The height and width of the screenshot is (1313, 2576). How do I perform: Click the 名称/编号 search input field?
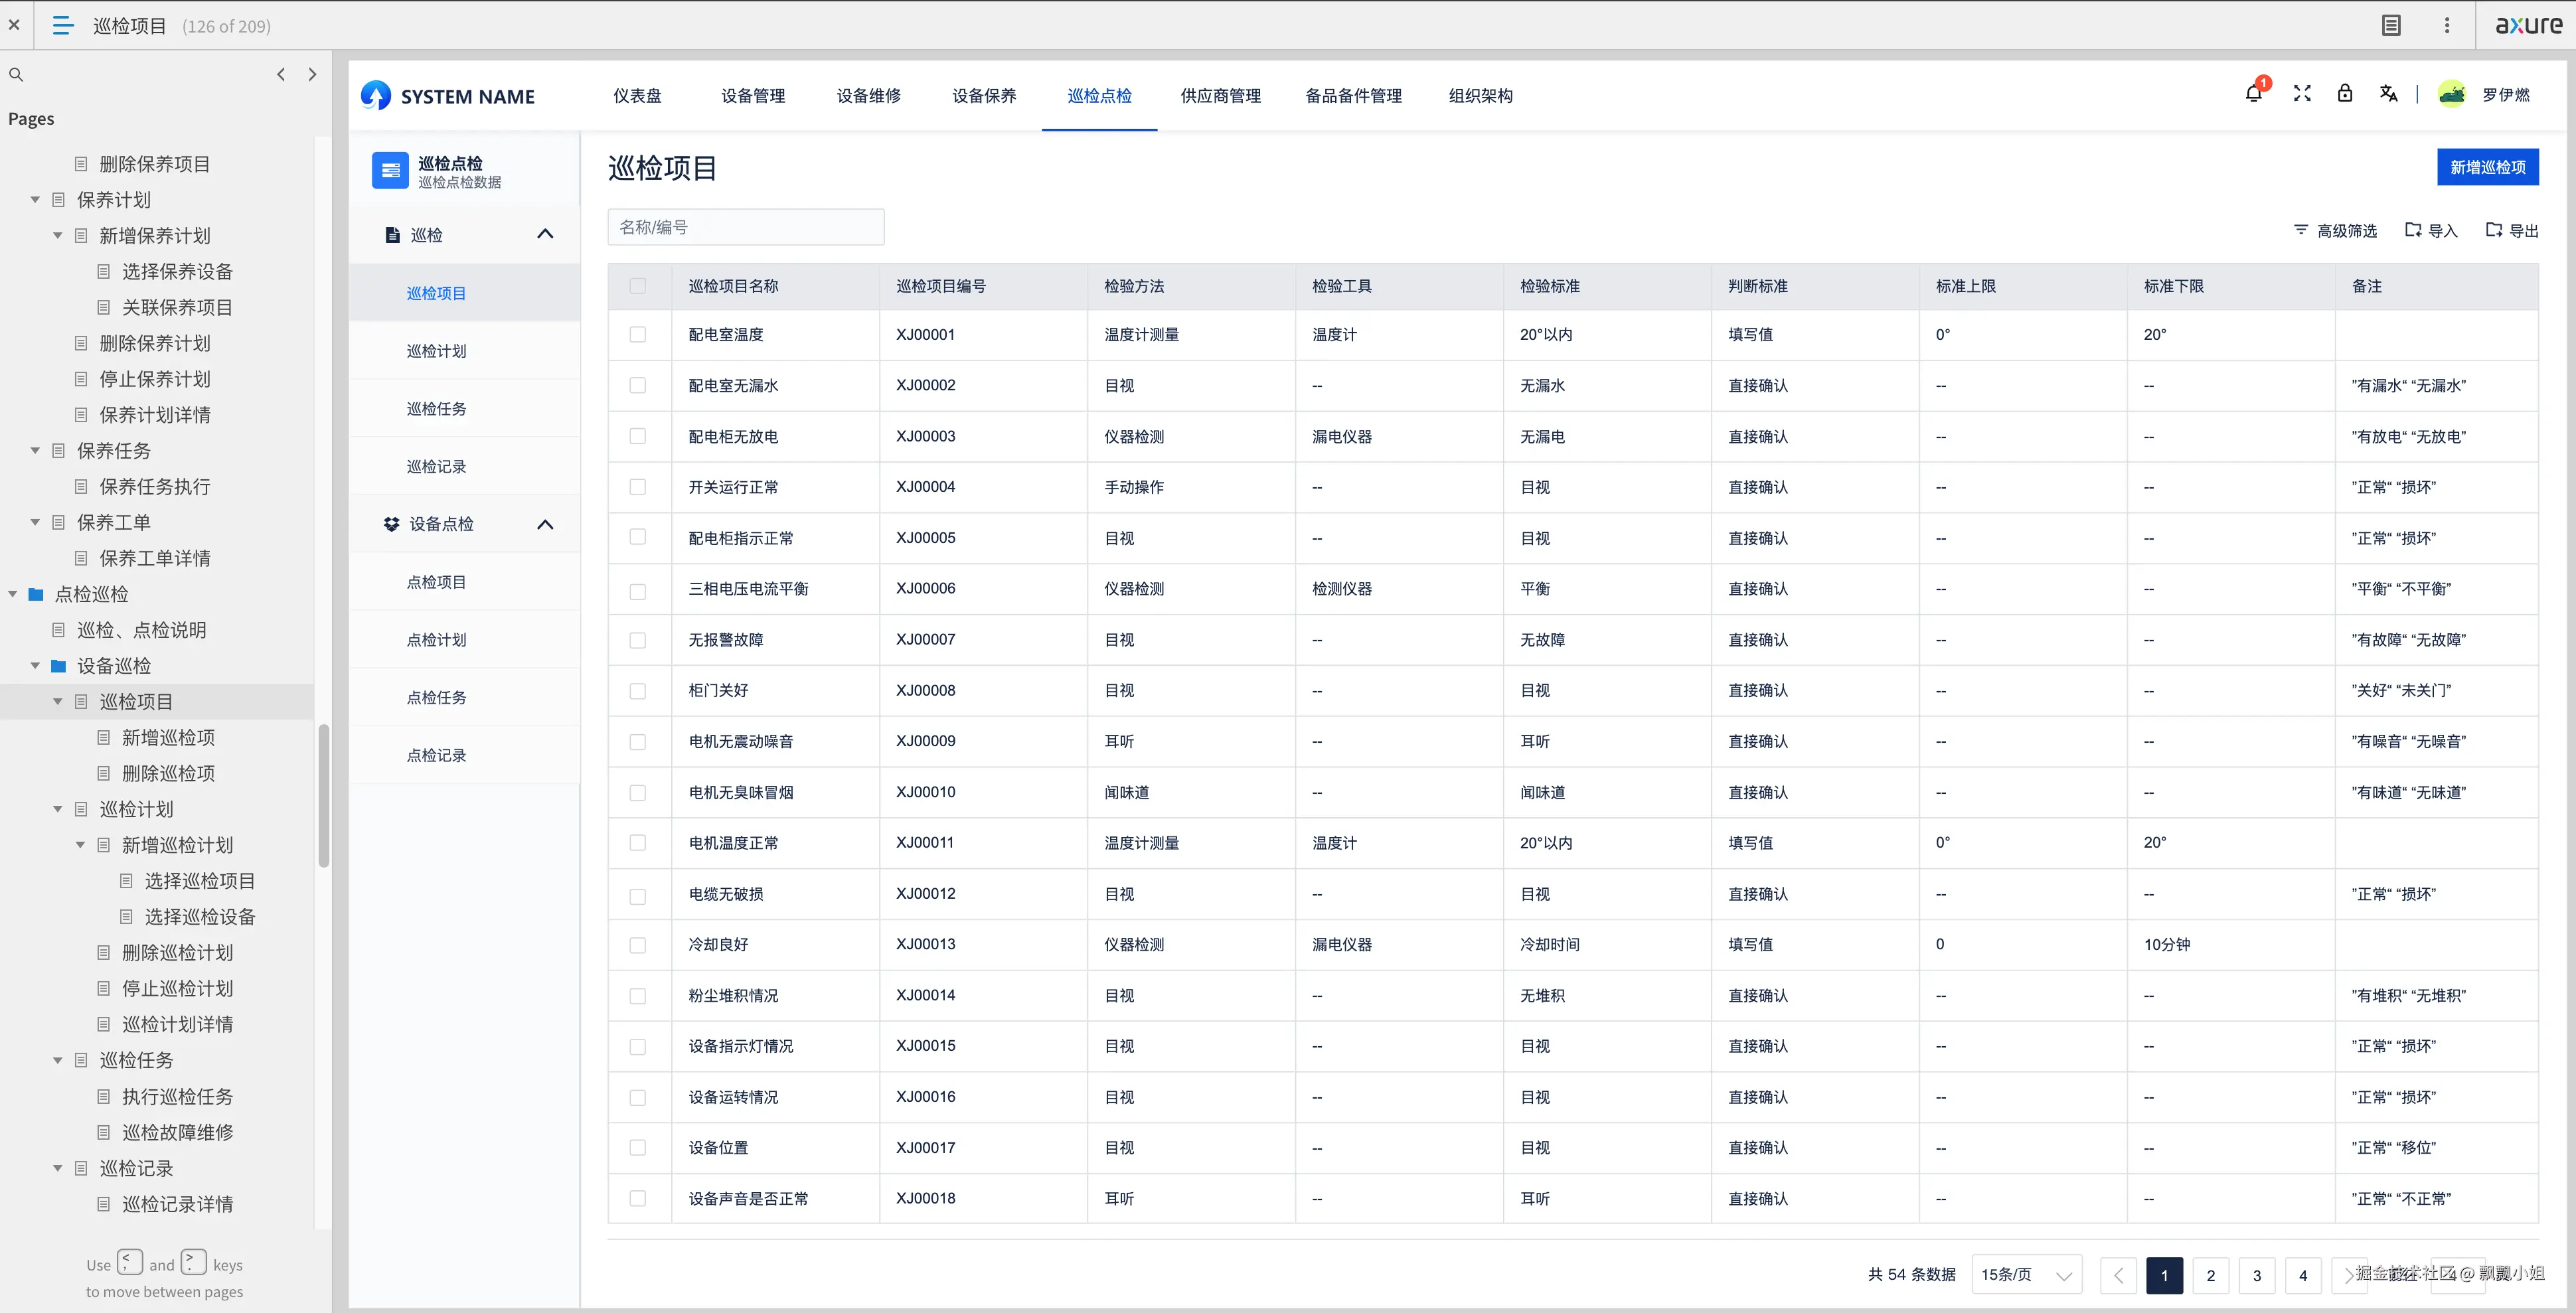point(746,227)
